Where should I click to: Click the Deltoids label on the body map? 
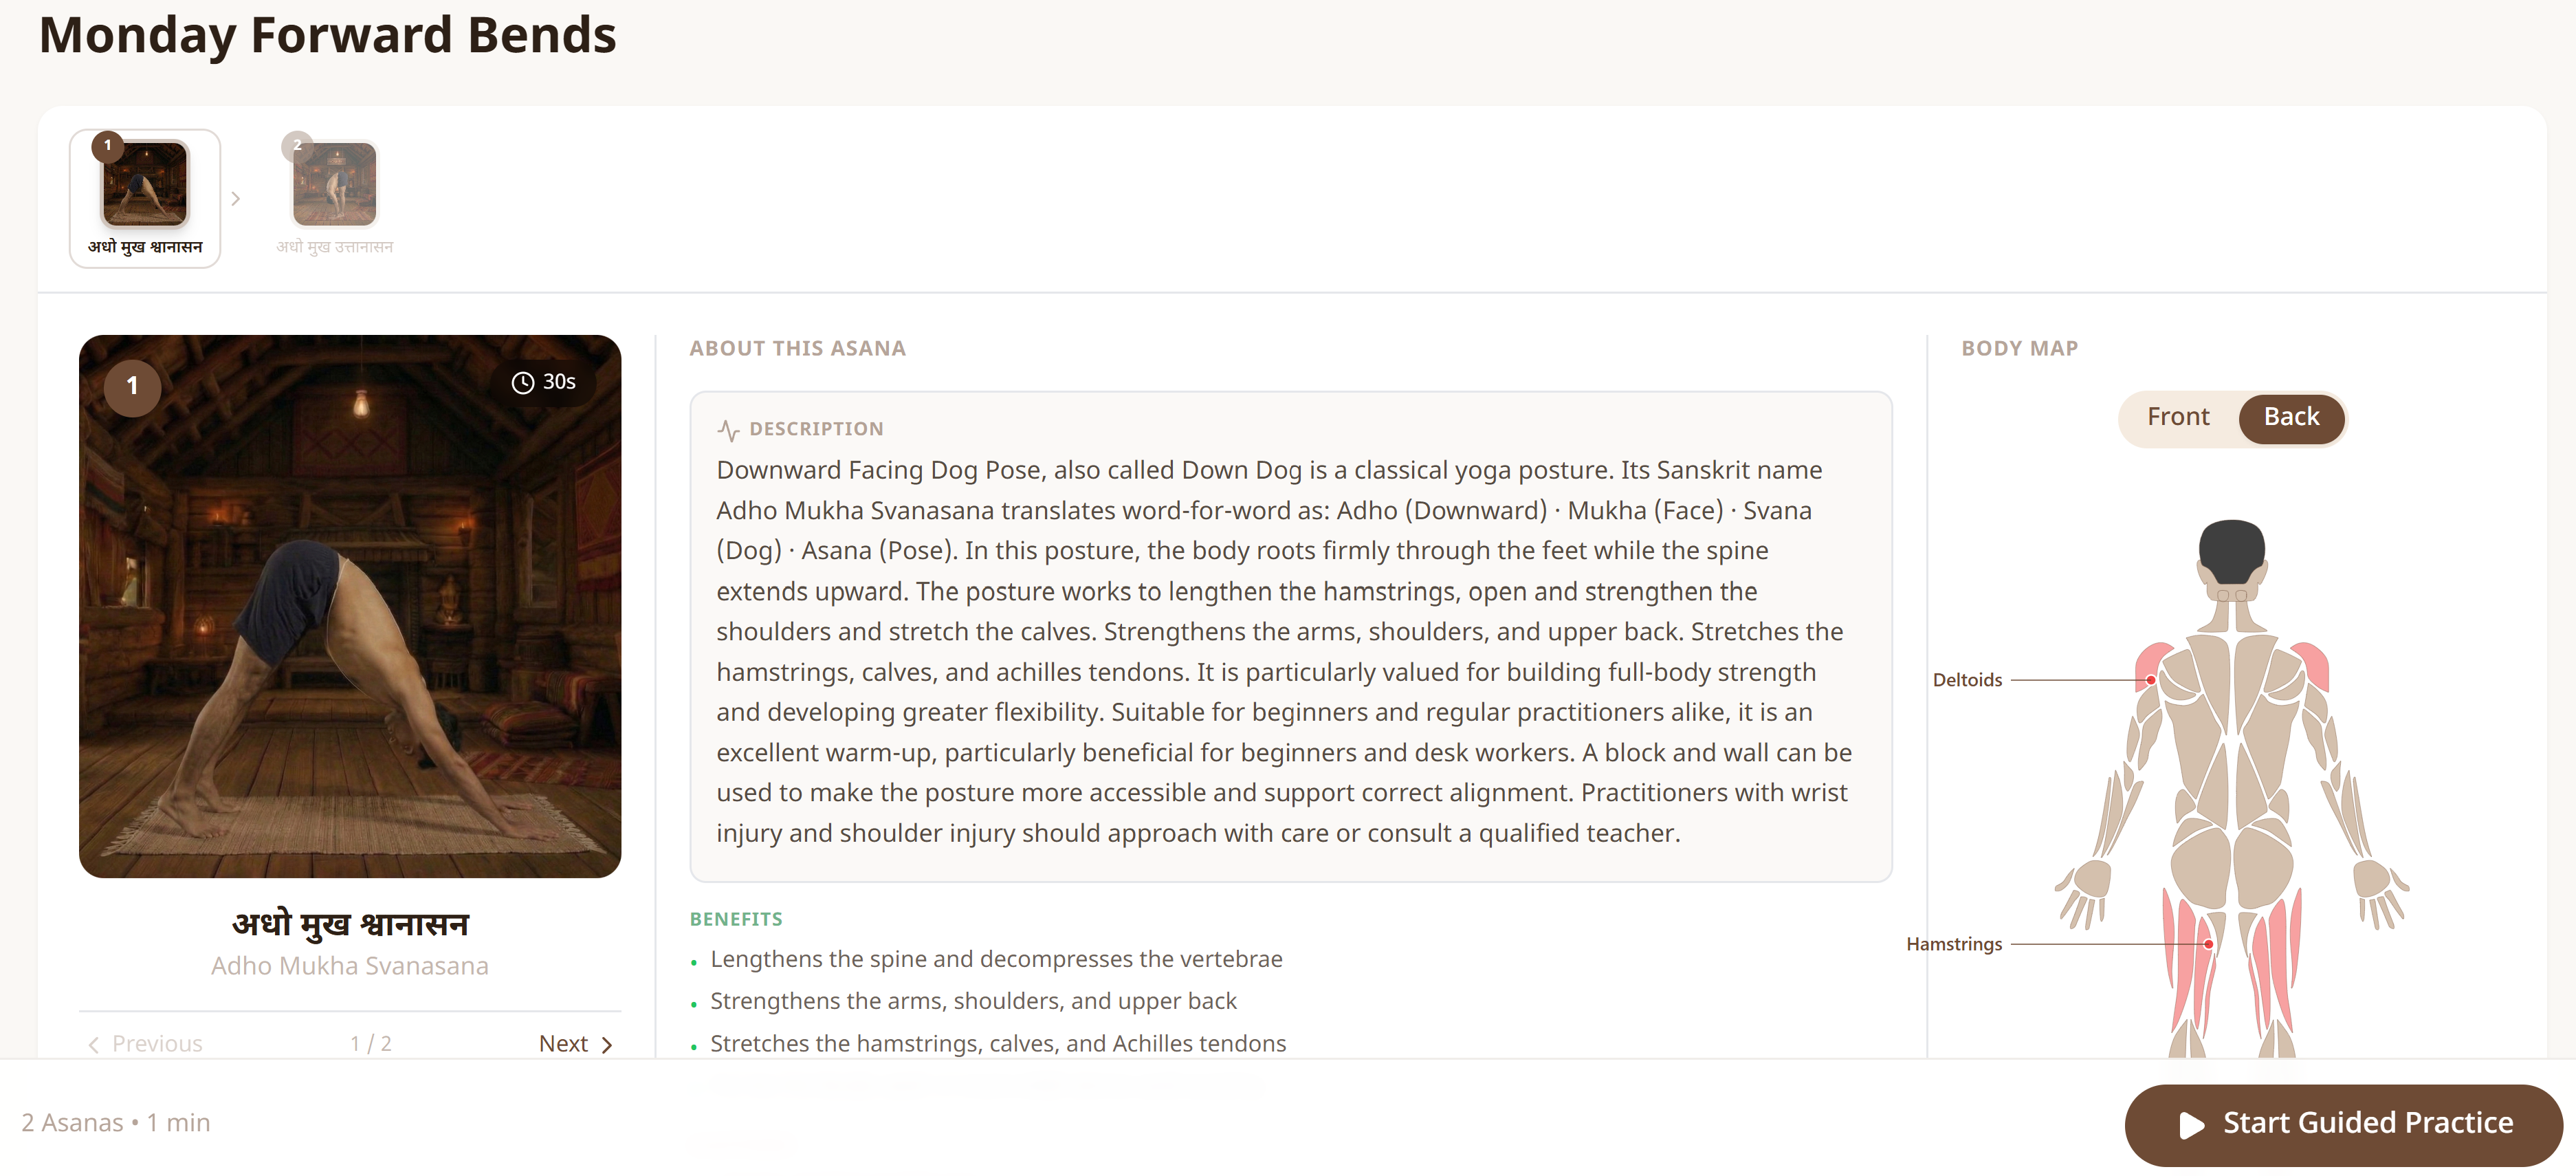point(1967,680)
